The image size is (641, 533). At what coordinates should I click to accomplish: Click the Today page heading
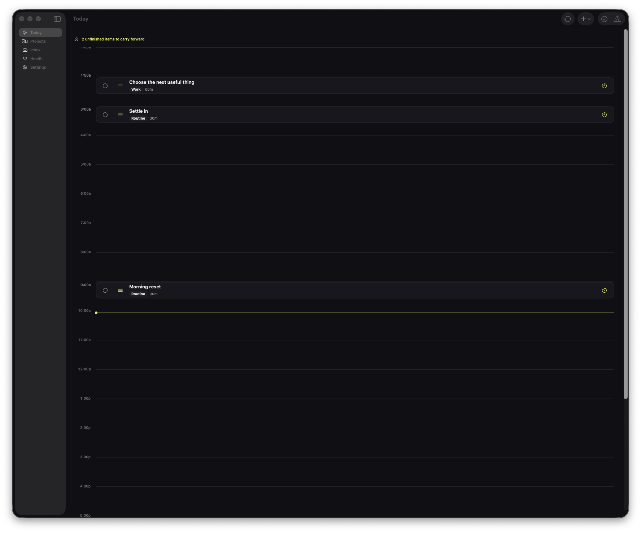[80, 19]
